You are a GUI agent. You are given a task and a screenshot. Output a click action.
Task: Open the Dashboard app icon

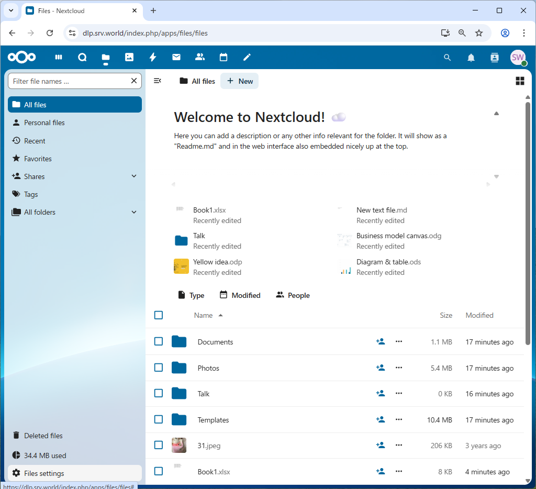point(59,57)
